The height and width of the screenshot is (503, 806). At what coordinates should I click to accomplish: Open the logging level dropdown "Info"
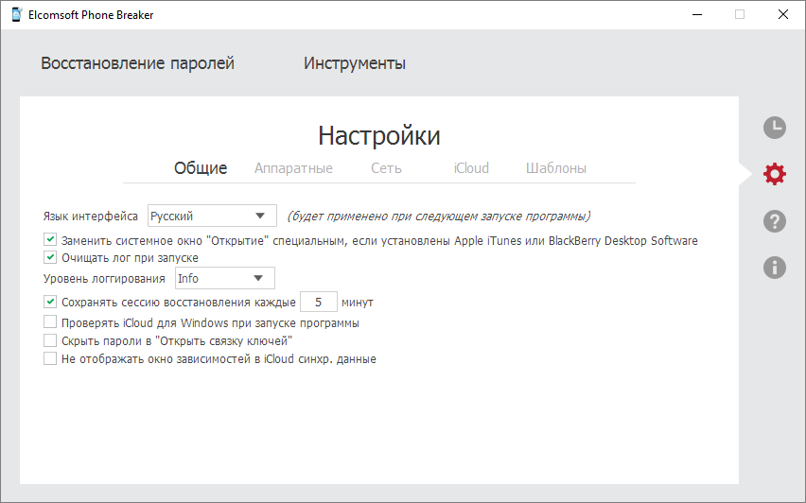click(x=224, y=278)
